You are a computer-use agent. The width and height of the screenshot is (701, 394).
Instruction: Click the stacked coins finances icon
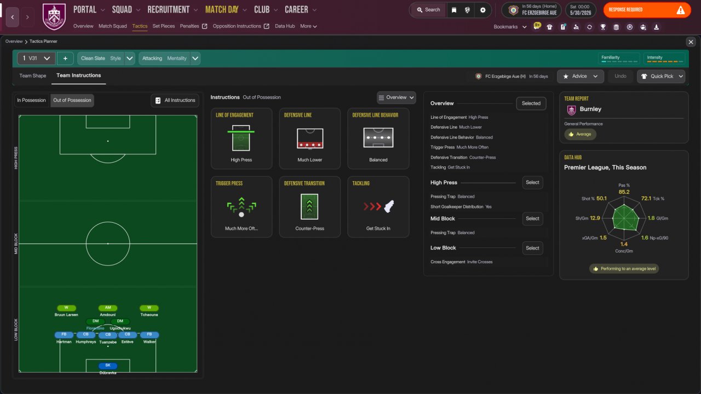click(616, 27)
